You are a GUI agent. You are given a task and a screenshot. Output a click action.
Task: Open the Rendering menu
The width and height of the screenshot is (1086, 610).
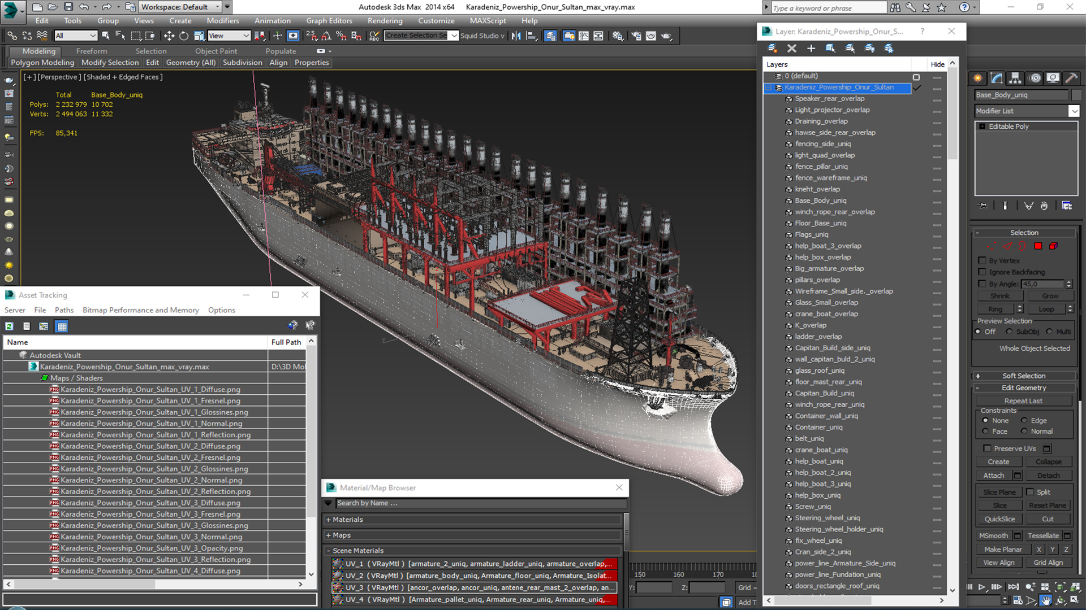pos(385,21)
